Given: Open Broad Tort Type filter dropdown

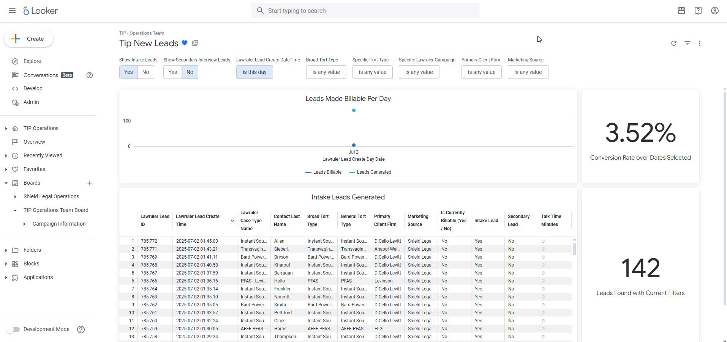Looking at the screenshot, I should 326,72.
